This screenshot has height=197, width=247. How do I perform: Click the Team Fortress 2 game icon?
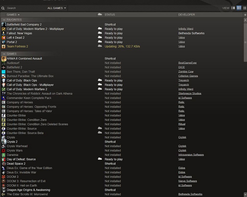click(3, 47)
